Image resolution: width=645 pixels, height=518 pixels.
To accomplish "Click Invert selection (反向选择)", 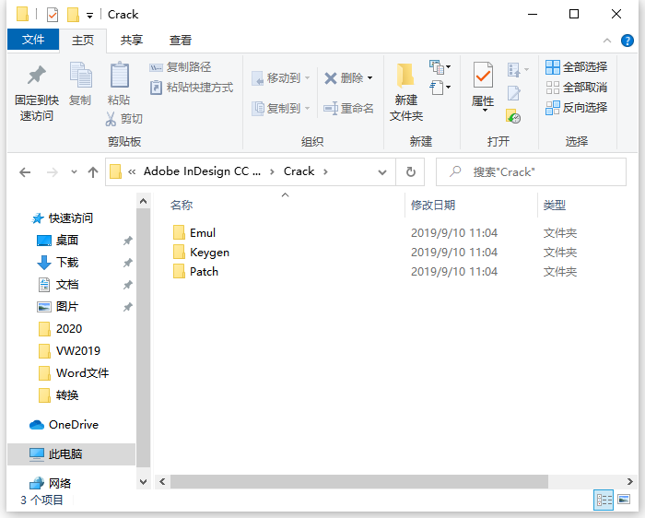I will tap(576, 108).
